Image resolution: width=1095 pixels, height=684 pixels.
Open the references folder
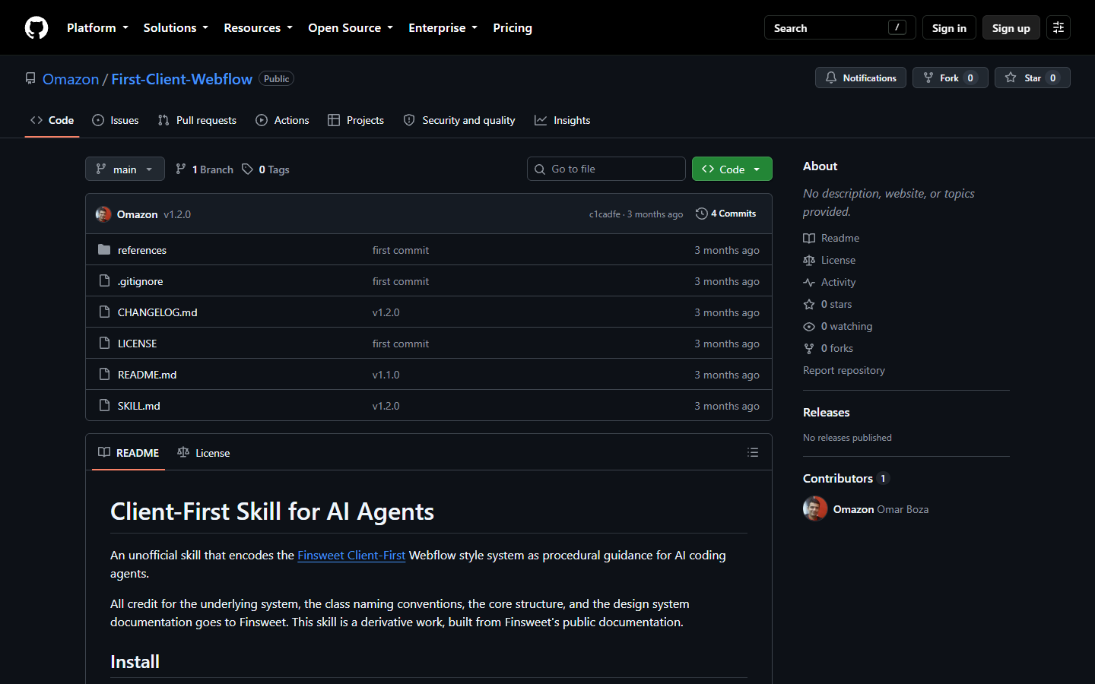tap(142, 250)
